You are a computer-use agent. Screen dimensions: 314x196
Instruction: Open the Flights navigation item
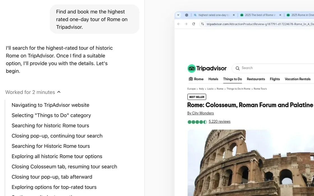tap(275, 79)
